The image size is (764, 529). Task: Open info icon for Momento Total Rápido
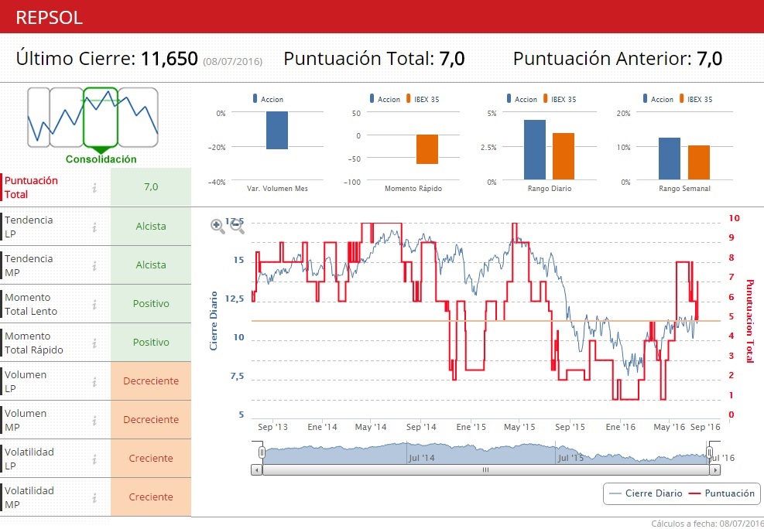94,343
